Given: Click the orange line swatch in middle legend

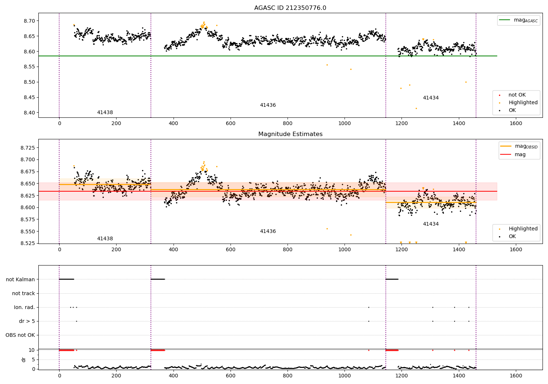Looking at the screenshot, I should tap(506, 146).
